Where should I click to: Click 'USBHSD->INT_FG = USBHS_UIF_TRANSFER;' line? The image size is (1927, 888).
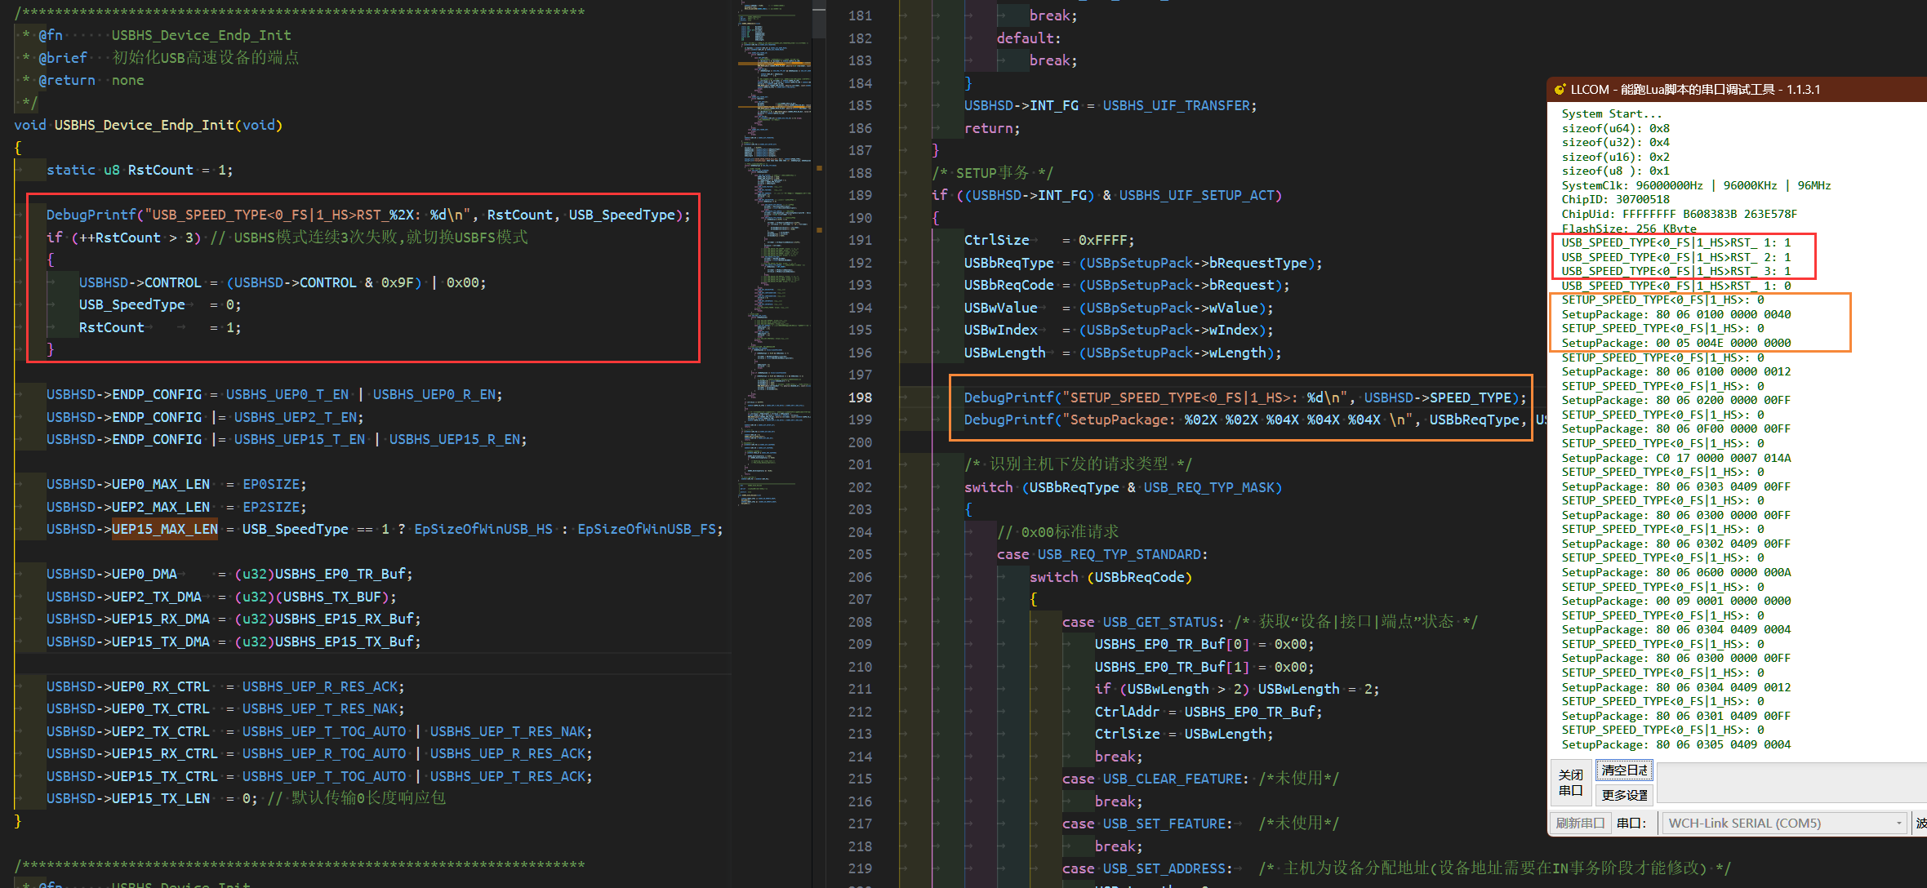(x=1110, y=105)
